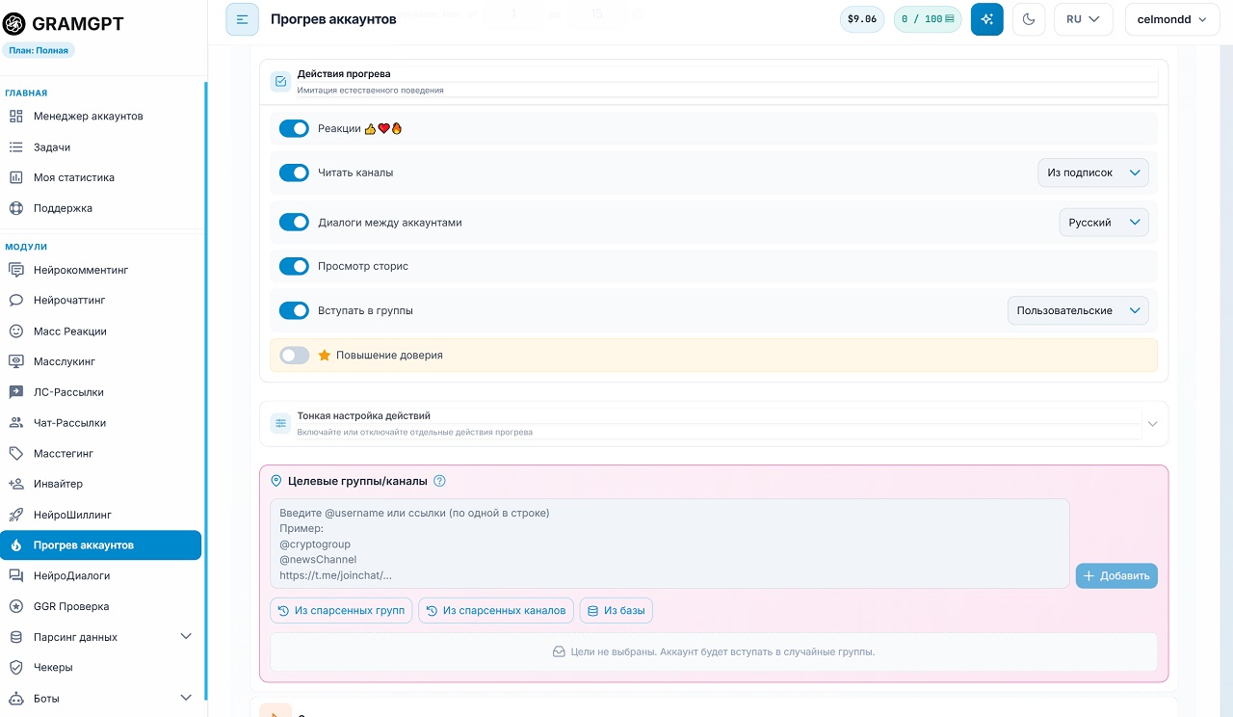This screenshot has width=1233, height=717.
Task: Click the GRAMGPT logo icon
Action: [14, 24]
